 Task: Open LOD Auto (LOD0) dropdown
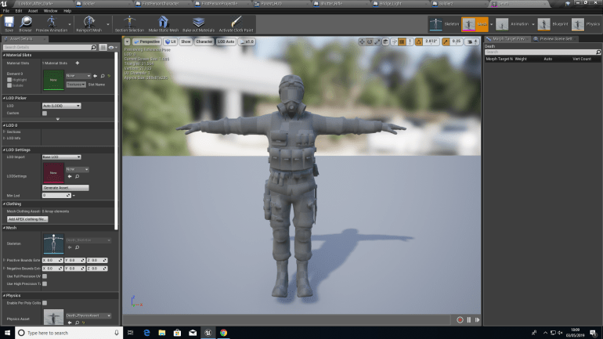61,106
